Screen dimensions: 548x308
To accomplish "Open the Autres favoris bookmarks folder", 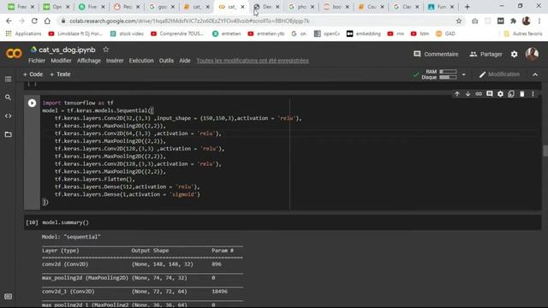I will [523, 33].
